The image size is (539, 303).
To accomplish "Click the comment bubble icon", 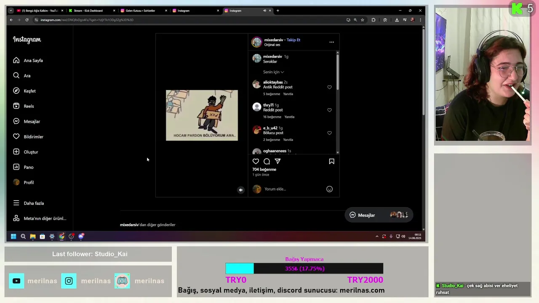I will [267, 161].
